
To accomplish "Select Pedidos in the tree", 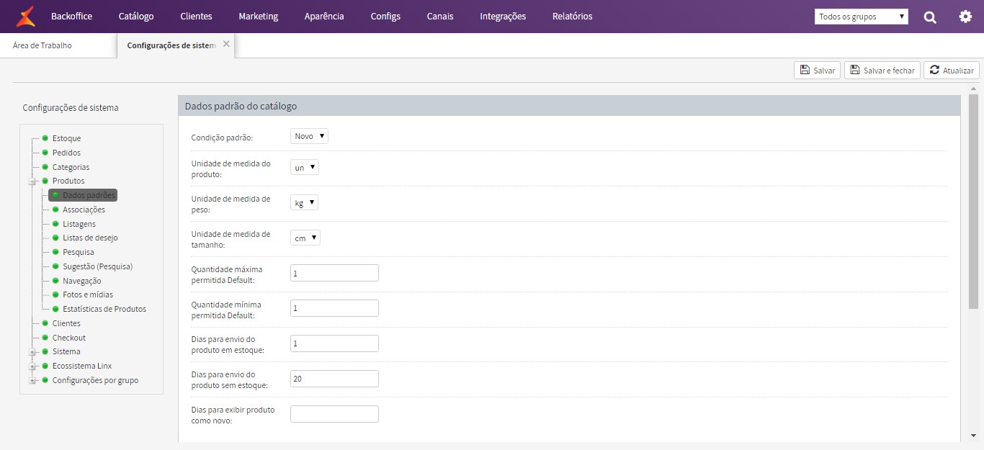I will coord(66,153).
